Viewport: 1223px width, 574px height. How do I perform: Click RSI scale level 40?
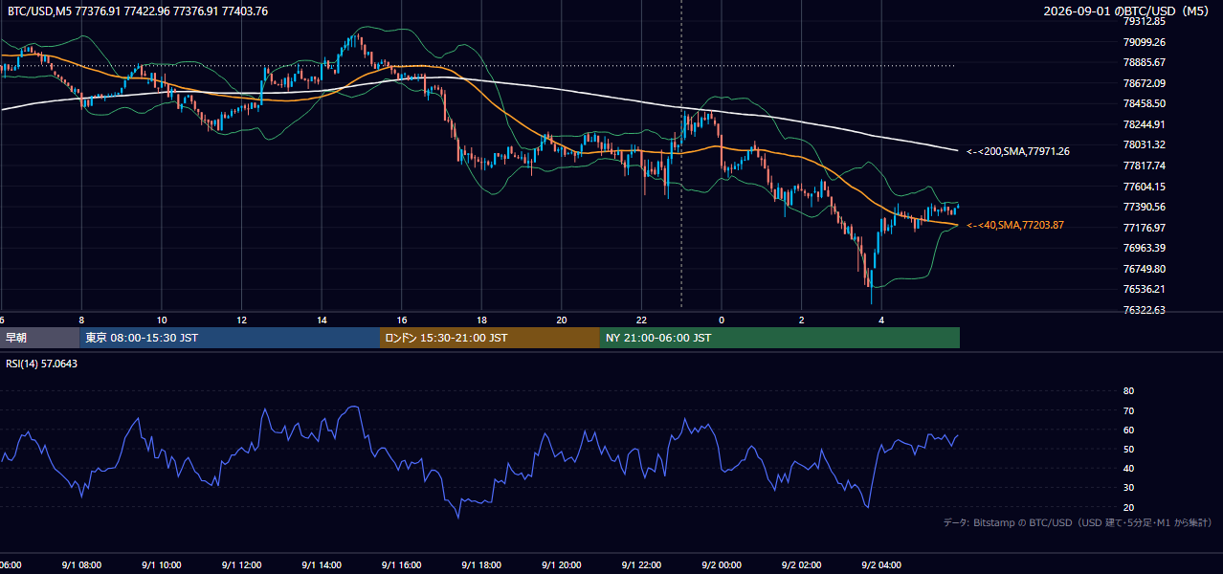(x=1128, y=468)
